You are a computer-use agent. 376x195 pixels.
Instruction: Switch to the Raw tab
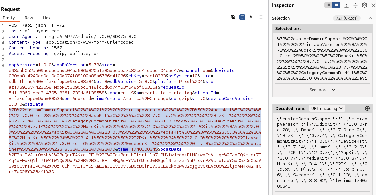pyautogui.click(x=29, y=18)
